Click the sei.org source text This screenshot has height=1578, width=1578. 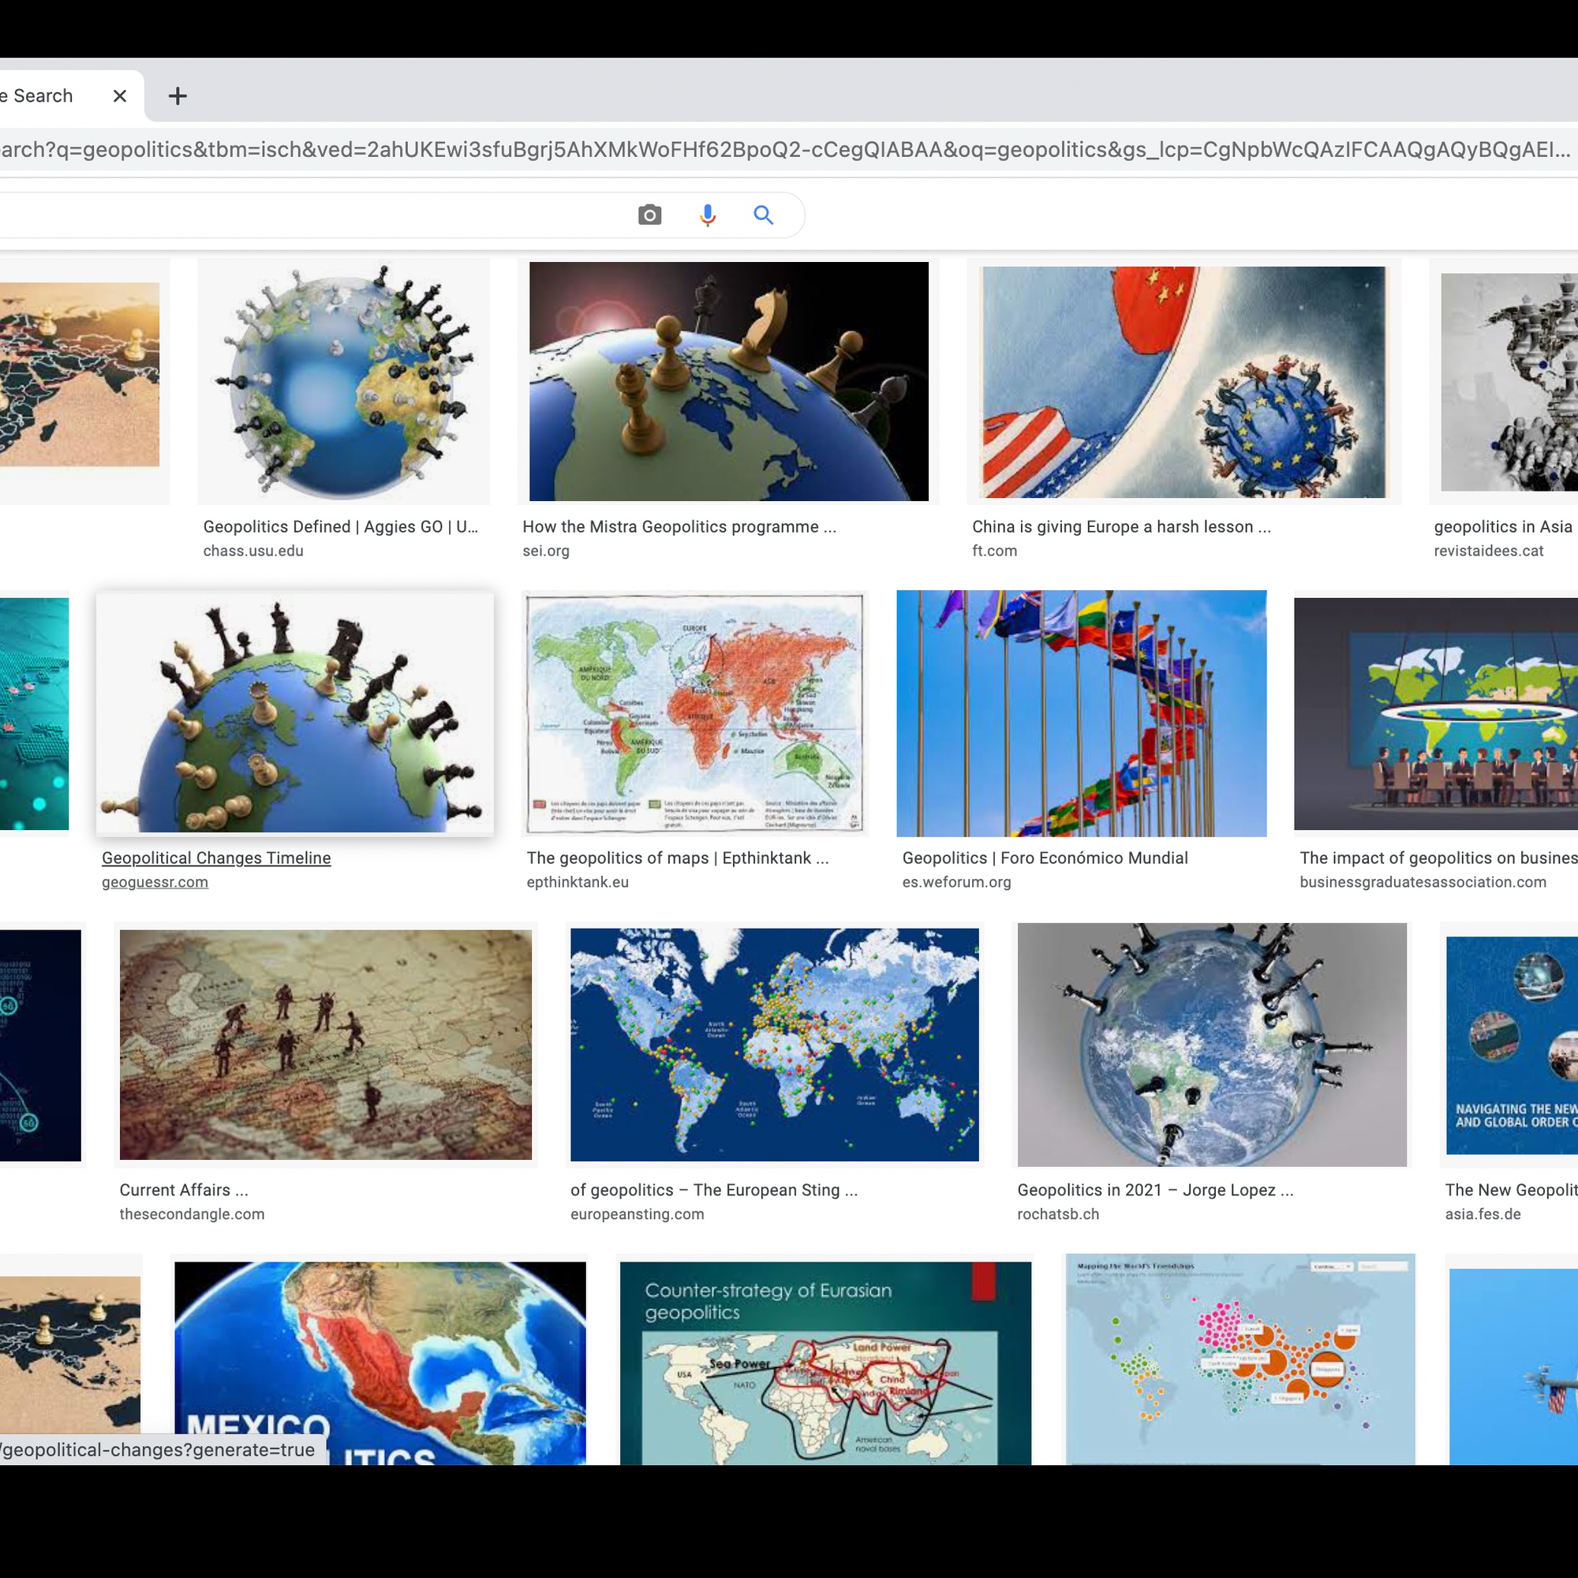(547, 551)
